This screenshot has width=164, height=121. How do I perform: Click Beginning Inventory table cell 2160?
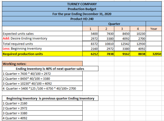click(90, 49)
